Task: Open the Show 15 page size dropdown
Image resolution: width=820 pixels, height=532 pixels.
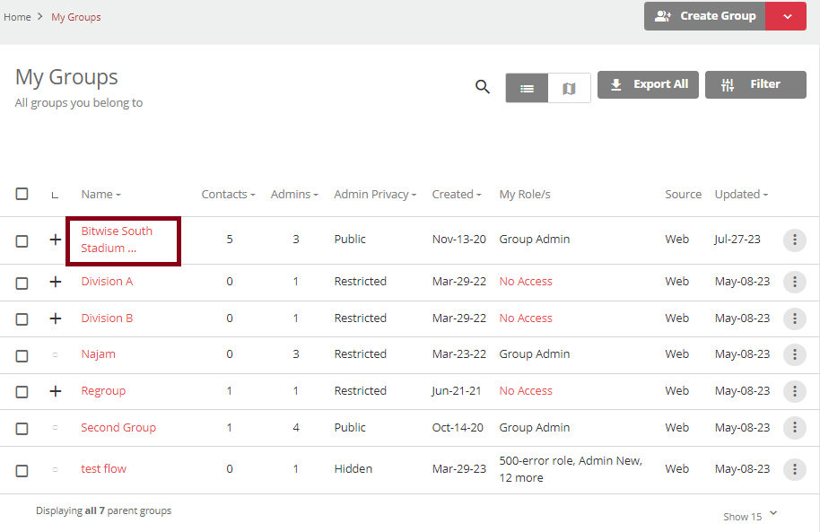Action: click(x=750, y=516)
